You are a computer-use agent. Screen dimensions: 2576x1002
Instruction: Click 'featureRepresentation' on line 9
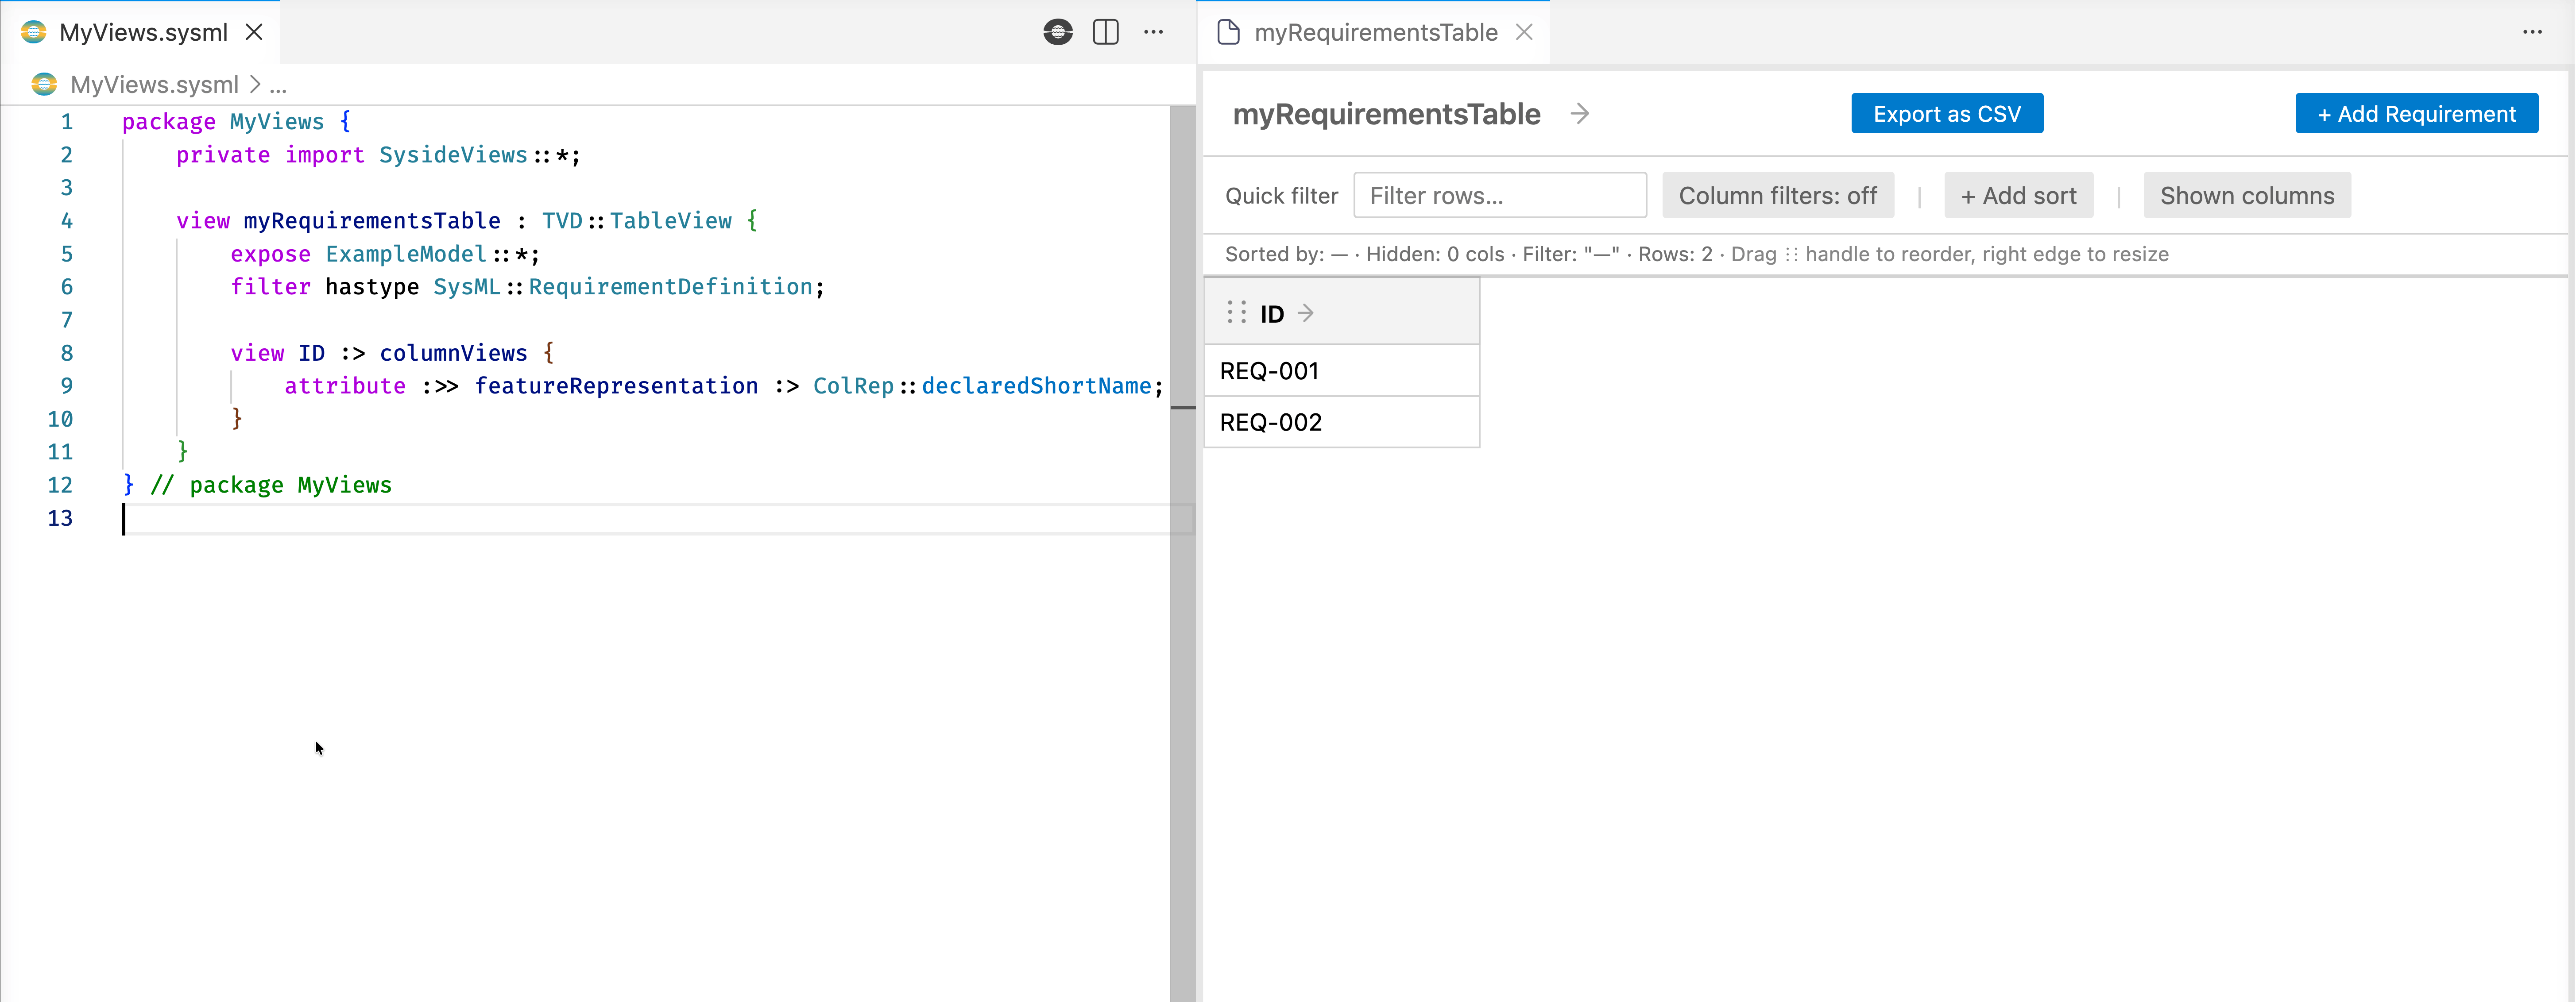pyautogui.click(x=616, y=386)
